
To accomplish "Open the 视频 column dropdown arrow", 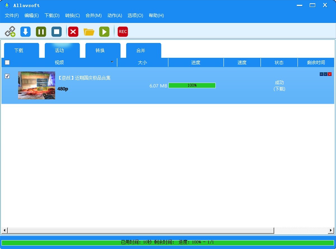I will (x=112, y=62).
